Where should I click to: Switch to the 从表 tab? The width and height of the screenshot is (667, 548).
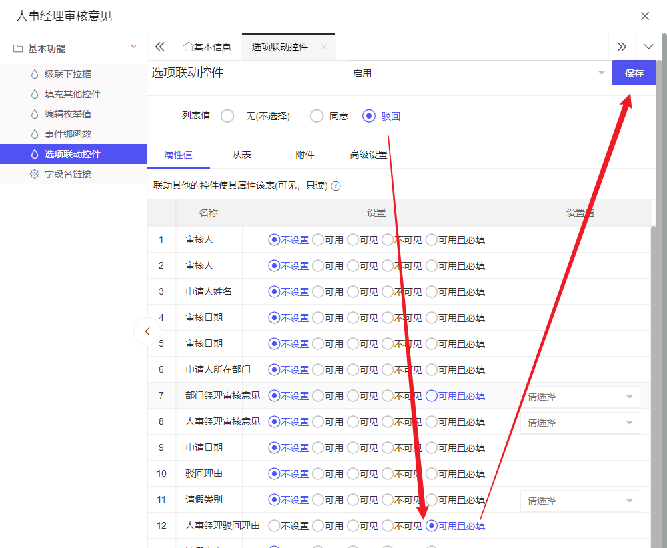(241, 155)
